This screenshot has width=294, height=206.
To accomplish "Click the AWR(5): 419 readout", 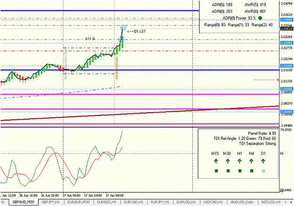I will tap(255, 5).
